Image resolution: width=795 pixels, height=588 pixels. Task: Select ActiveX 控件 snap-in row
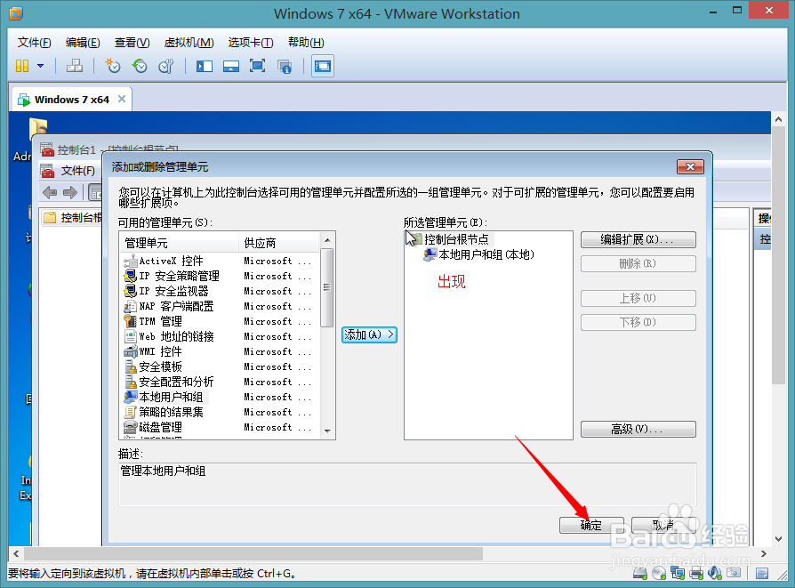[220, 261]
